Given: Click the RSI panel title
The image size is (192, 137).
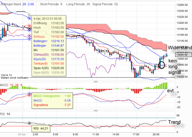Looking at the screenshot, I should 2,114.
